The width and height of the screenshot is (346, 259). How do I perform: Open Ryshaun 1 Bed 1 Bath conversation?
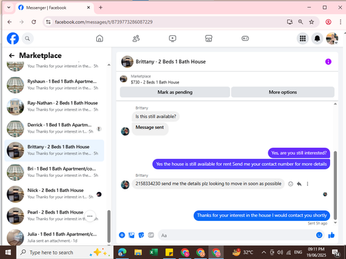54,85
